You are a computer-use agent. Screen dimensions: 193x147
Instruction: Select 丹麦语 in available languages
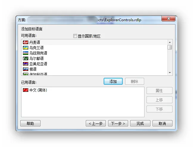[94, 43]
